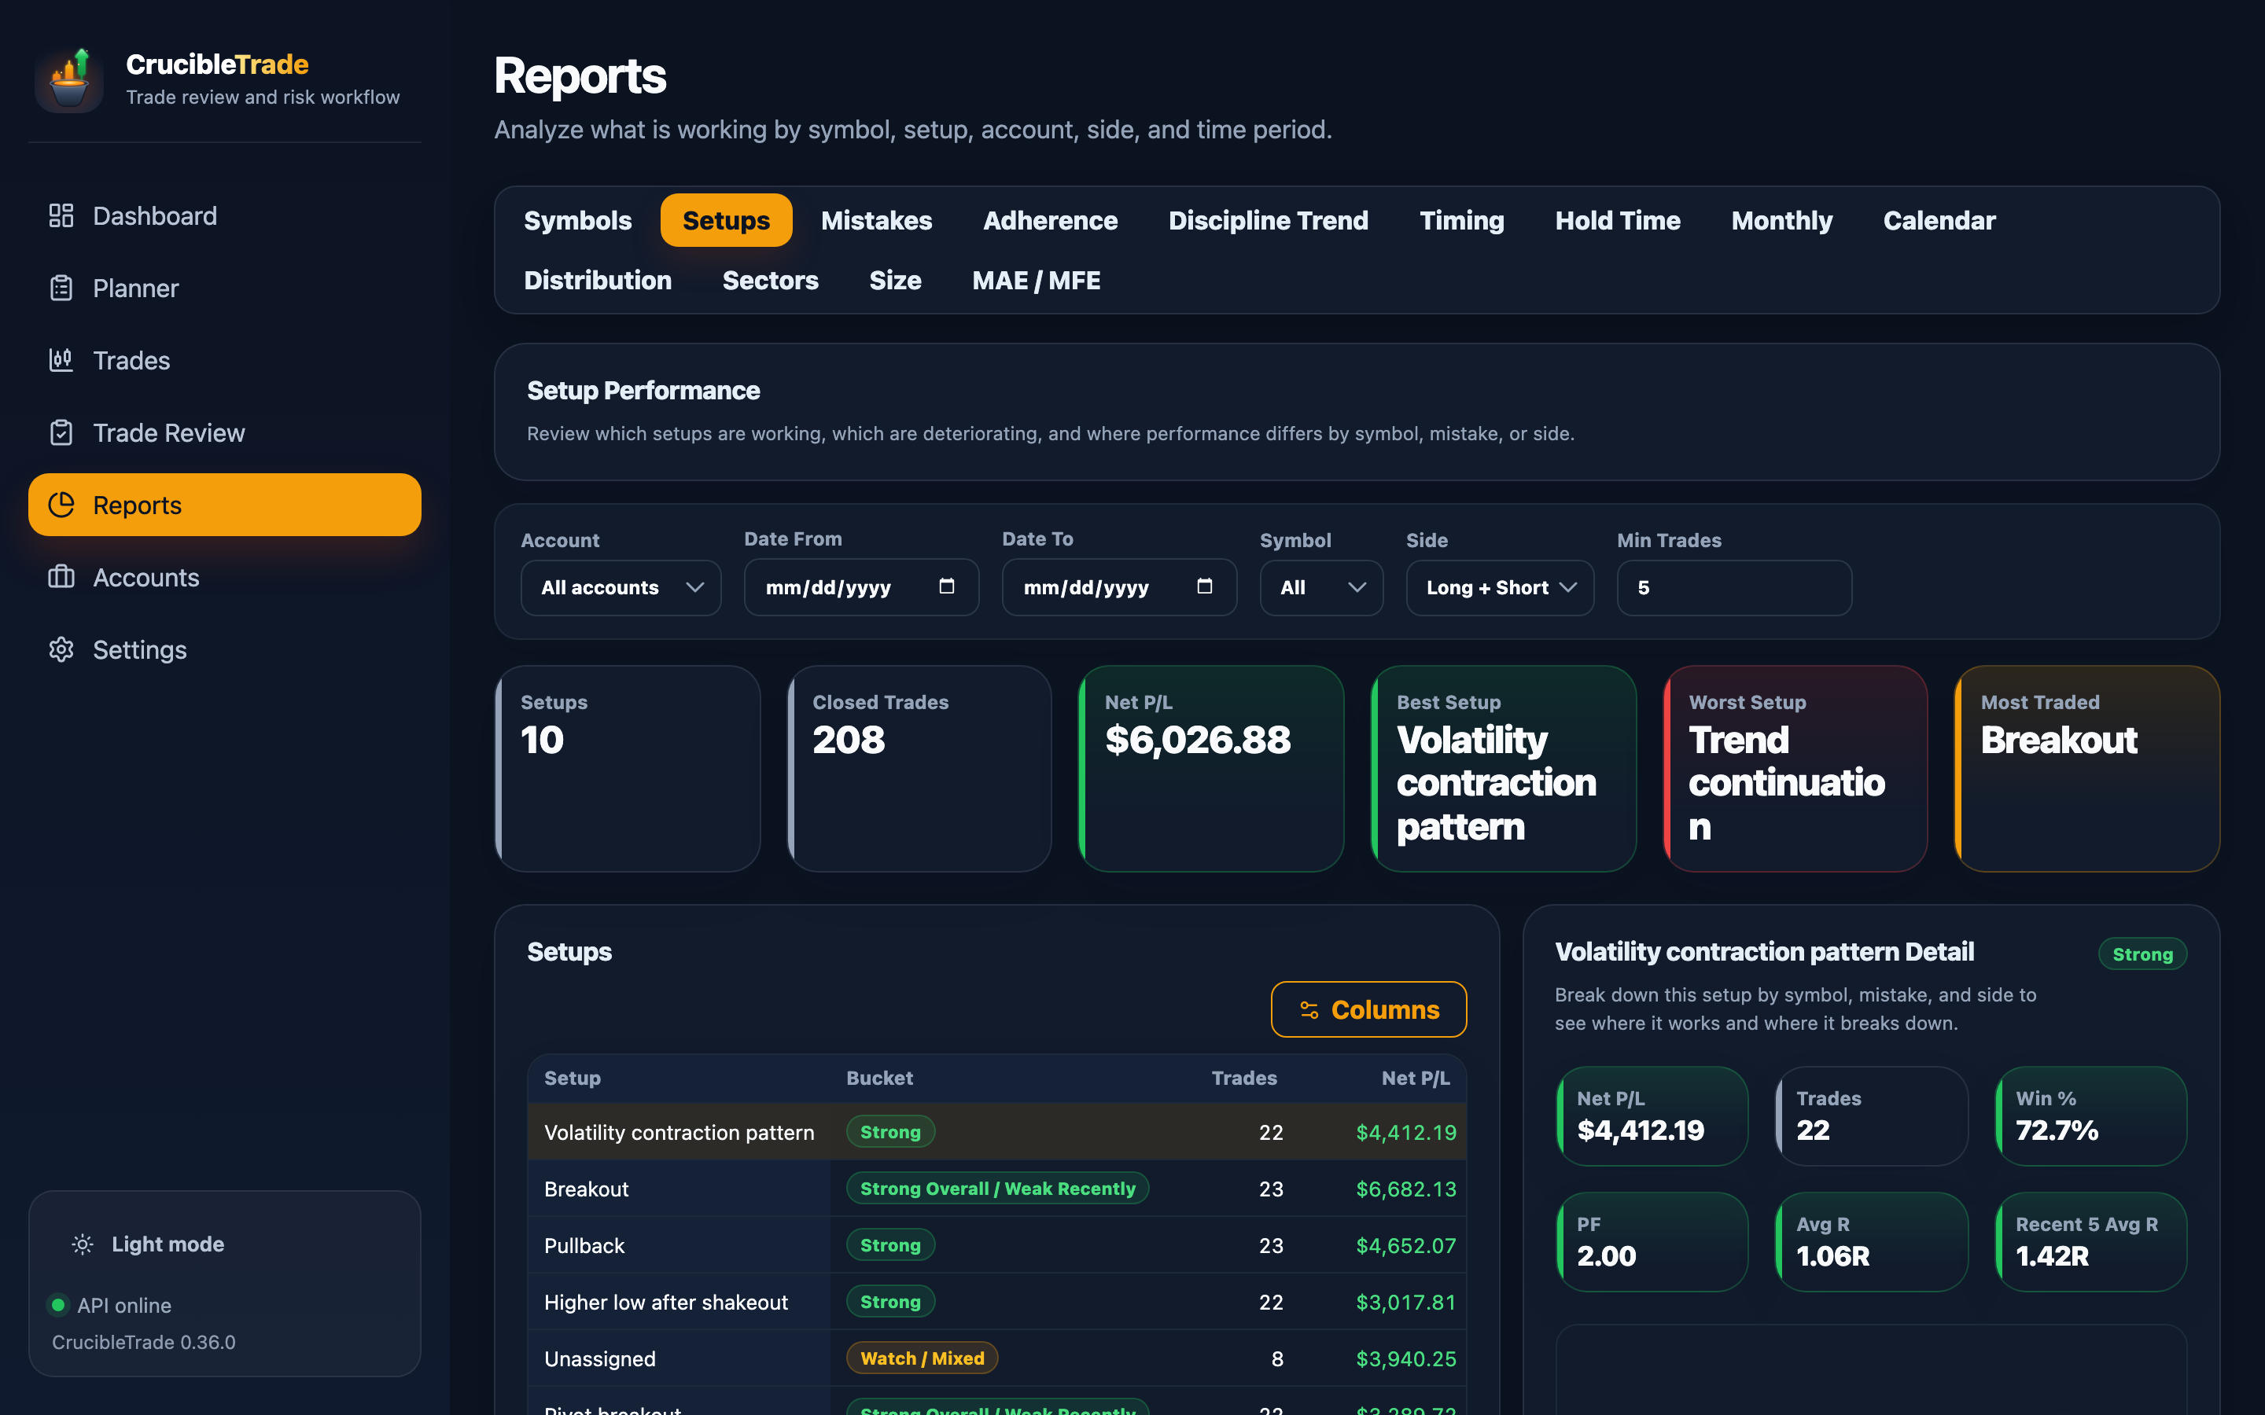Click the Settings gear icon
This screenshot has height=1415, width=2265.
click(61, 649)
